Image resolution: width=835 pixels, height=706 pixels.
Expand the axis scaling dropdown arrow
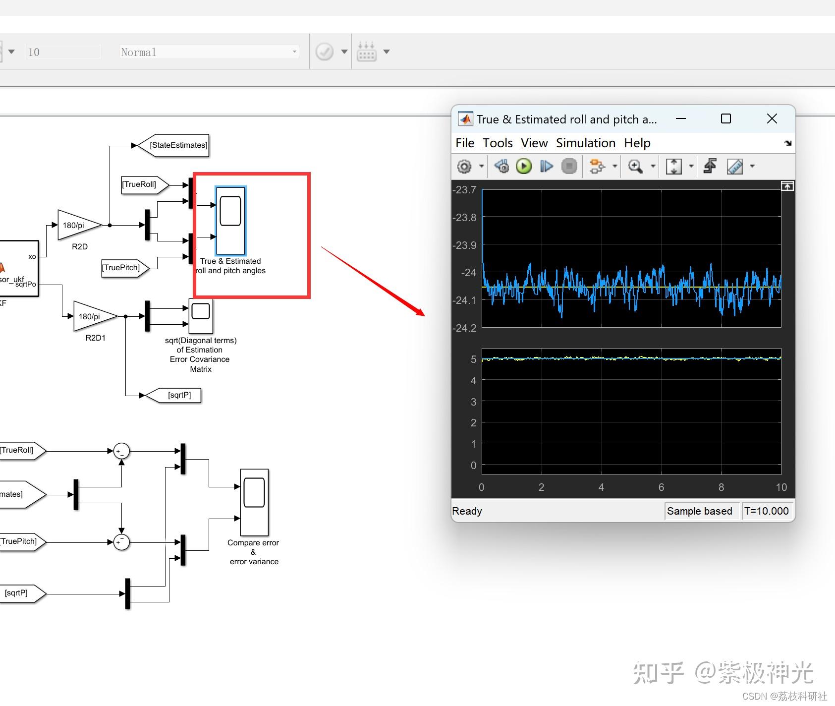point(691,166)
